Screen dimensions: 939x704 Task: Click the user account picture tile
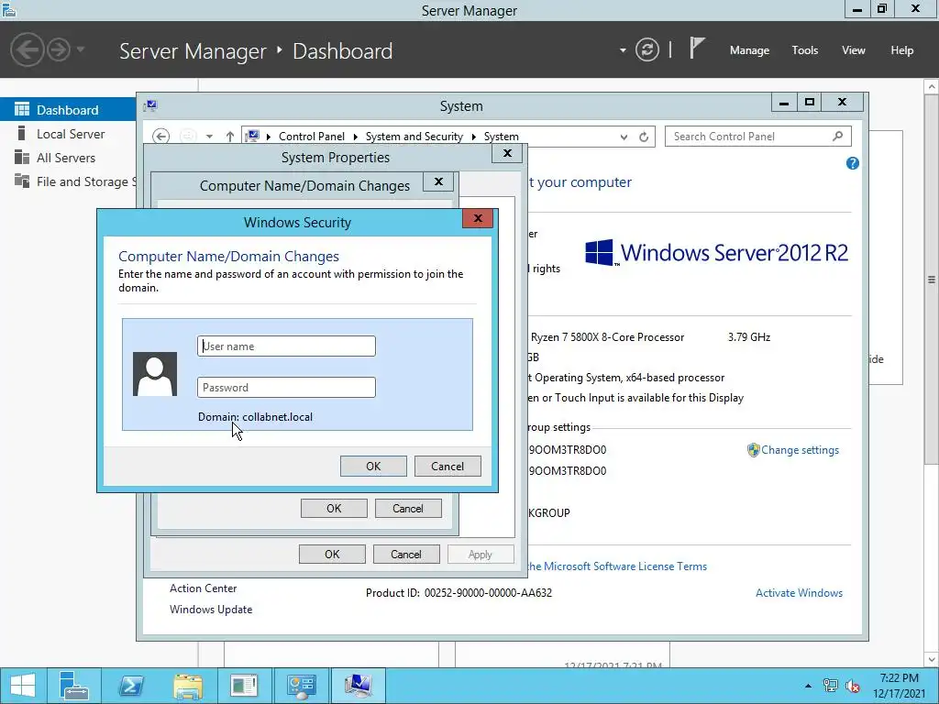click(x=154, y=374)
